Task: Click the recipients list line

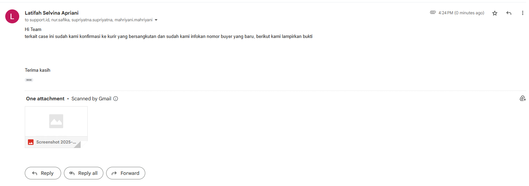Action: click(89, 20)
